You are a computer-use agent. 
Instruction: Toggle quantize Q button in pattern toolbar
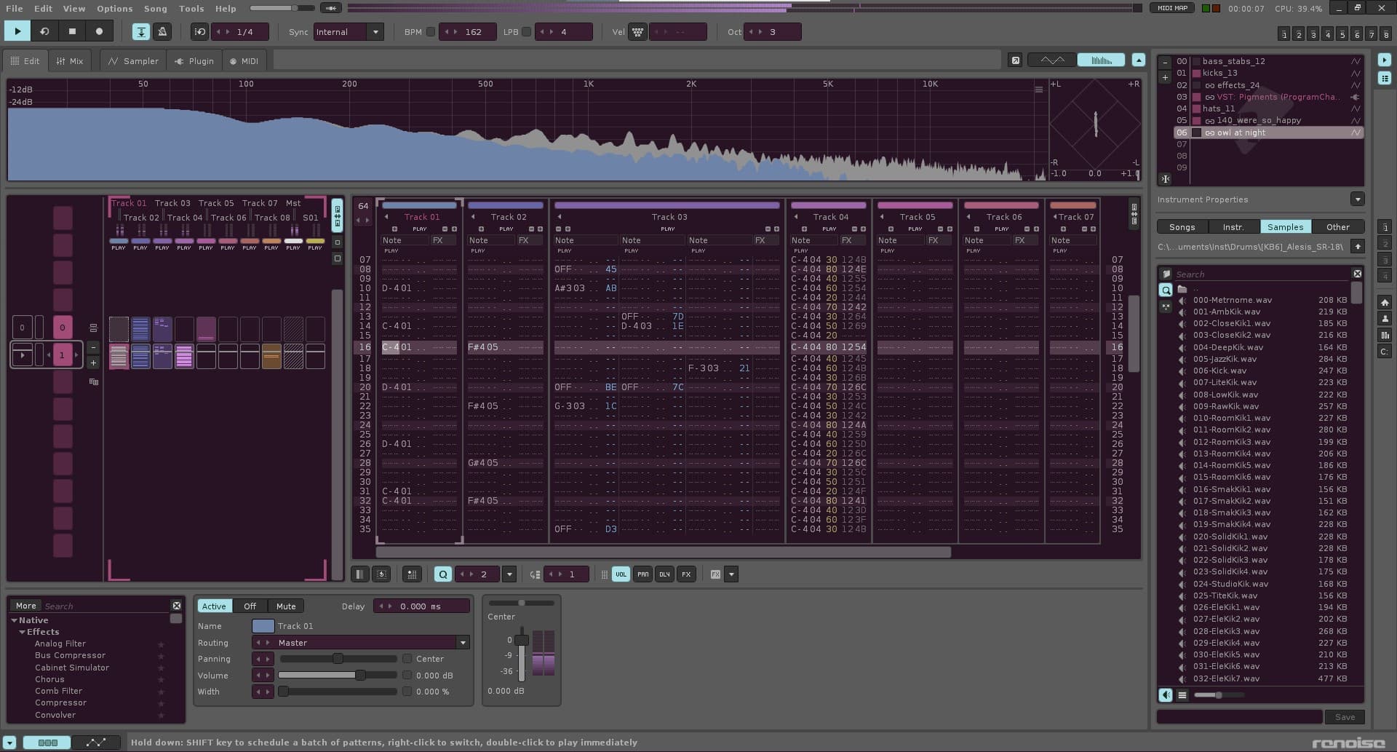tap(442, 574)
